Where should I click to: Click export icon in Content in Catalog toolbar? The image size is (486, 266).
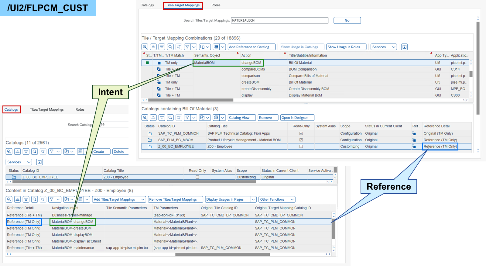click(66, 199)
